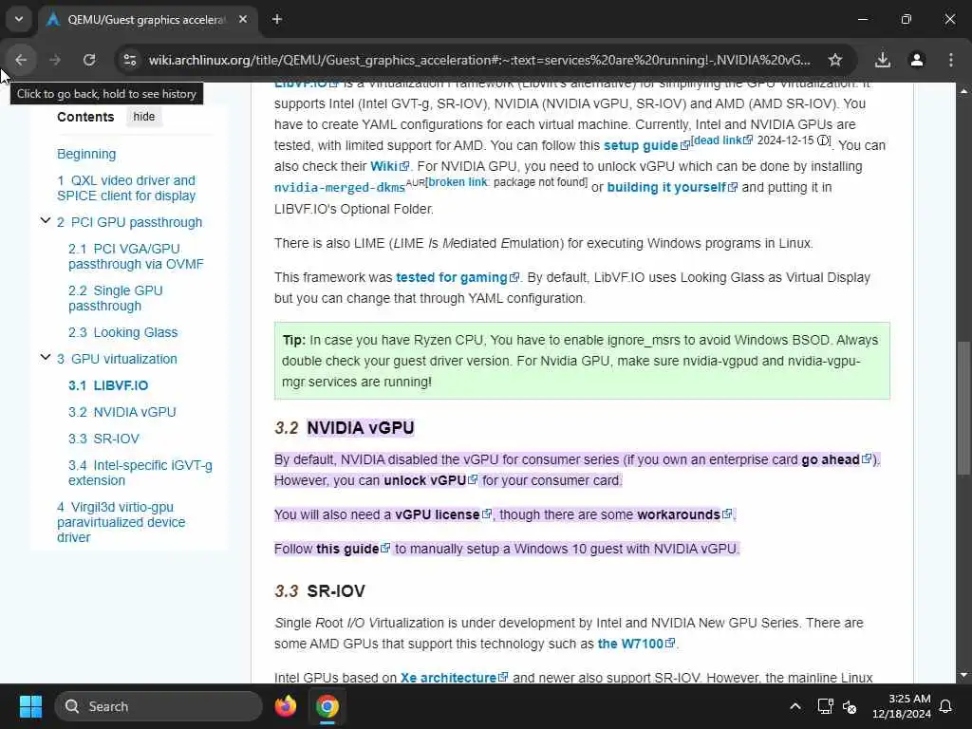Follow the setup guide link
972x729 pixels.
645,145
